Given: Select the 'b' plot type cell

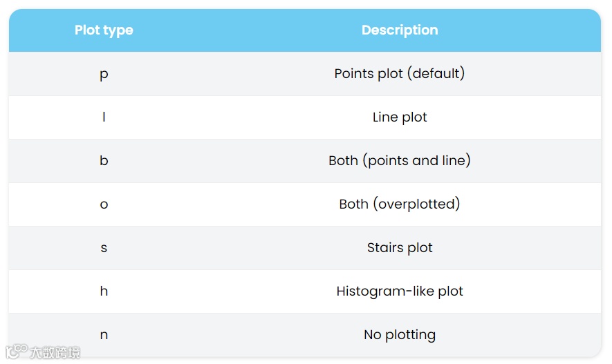Looking at the screenshot, I should tap(104, 160).
